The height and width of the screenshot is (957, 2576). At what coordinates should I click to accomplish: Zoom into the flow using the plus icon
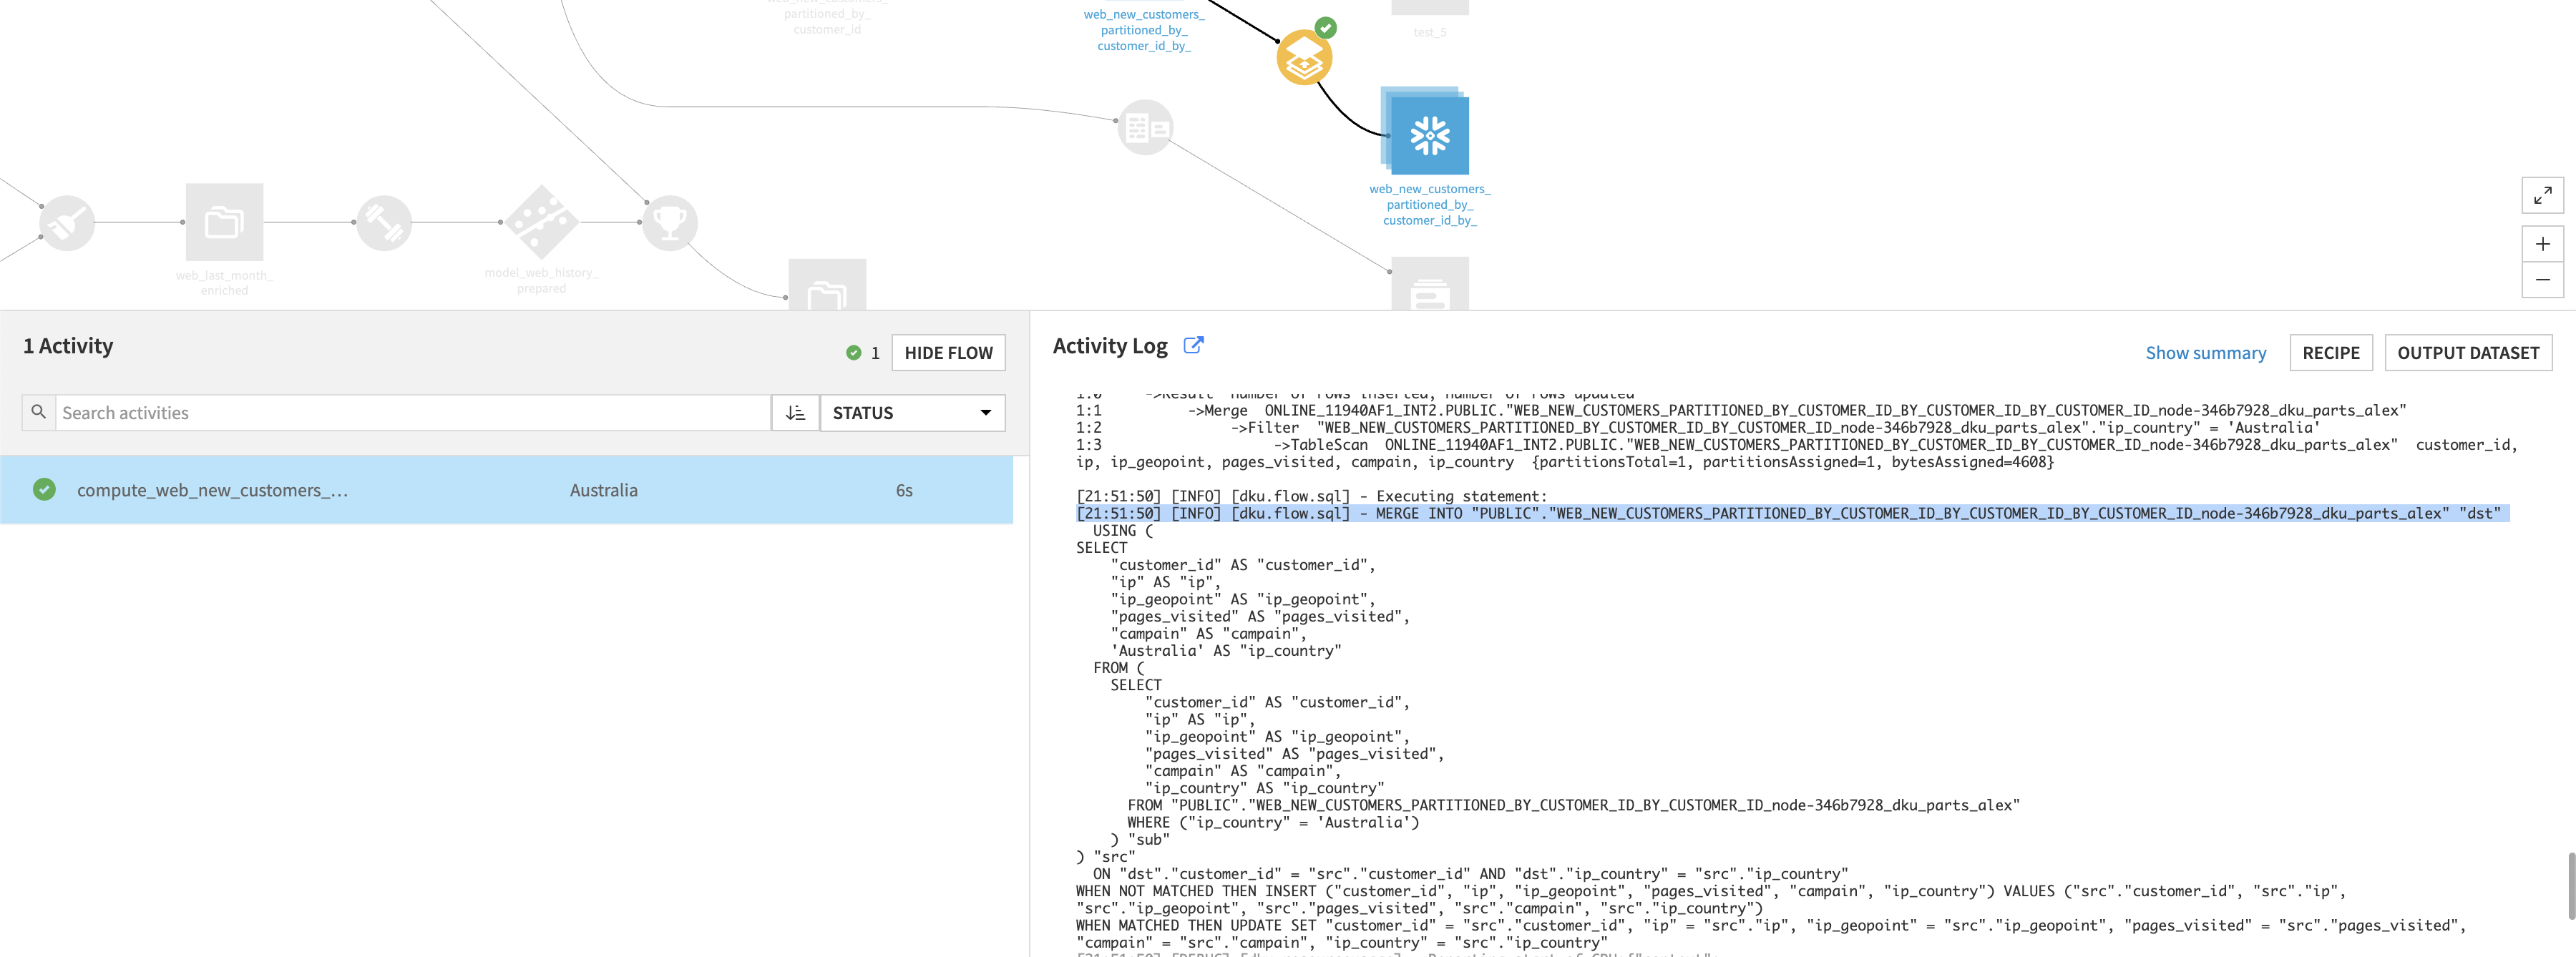[2543, 243]
